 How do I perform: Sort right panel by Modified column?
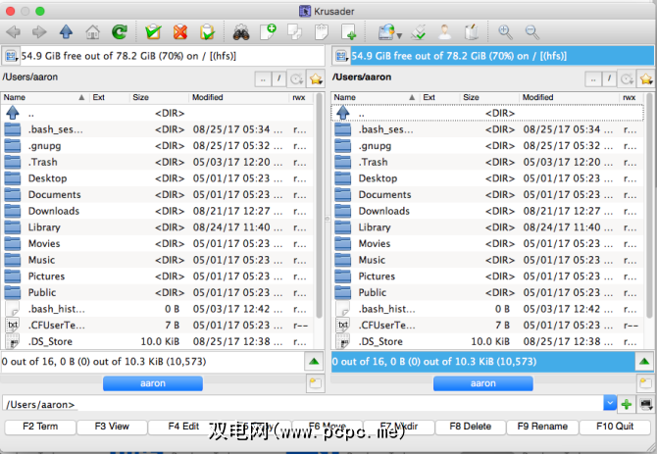569,97
